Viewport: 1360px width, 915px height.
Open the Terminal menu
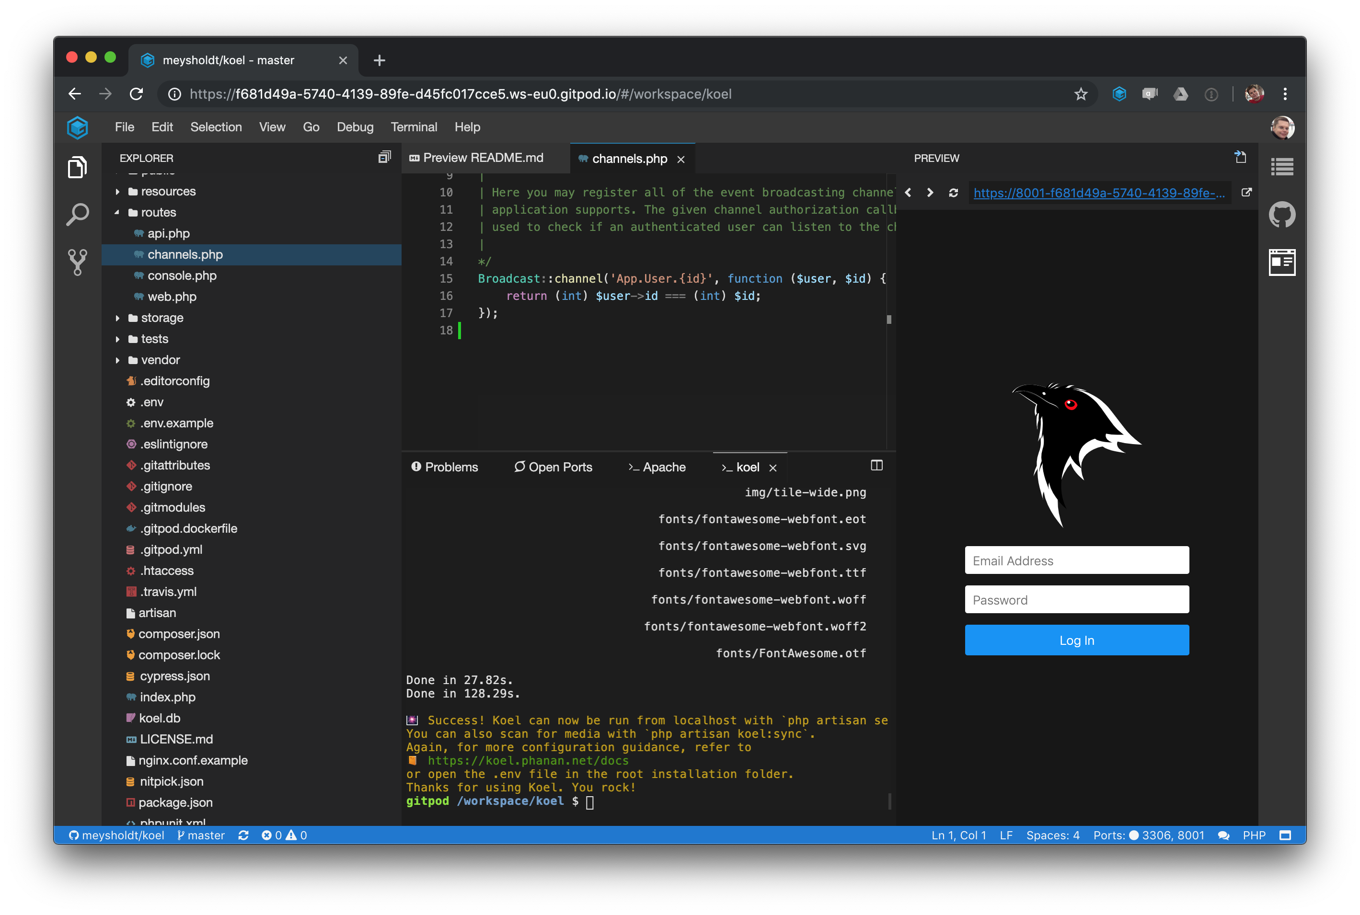point(413,127)
